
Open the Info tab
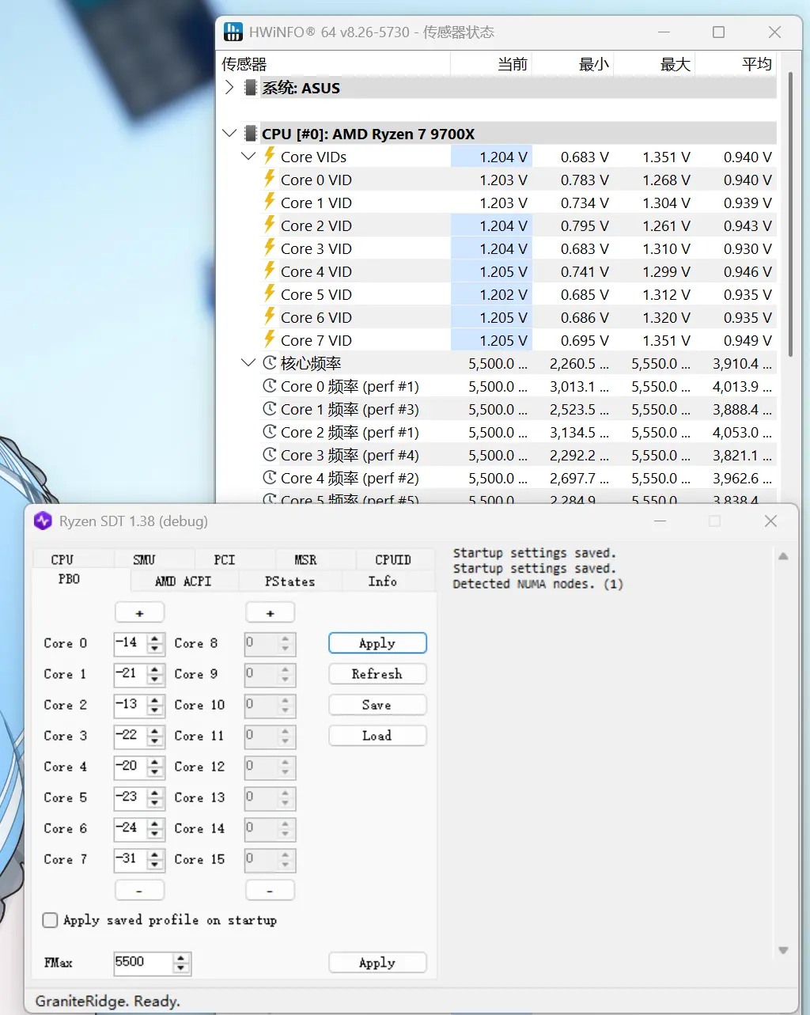[x=383, y=581]
